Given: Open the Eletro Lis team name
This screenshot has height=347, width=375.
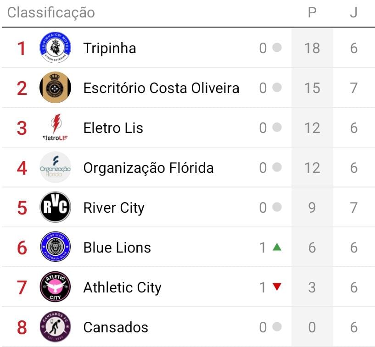Looking at the screenshot, I should (x=113, y=128).
